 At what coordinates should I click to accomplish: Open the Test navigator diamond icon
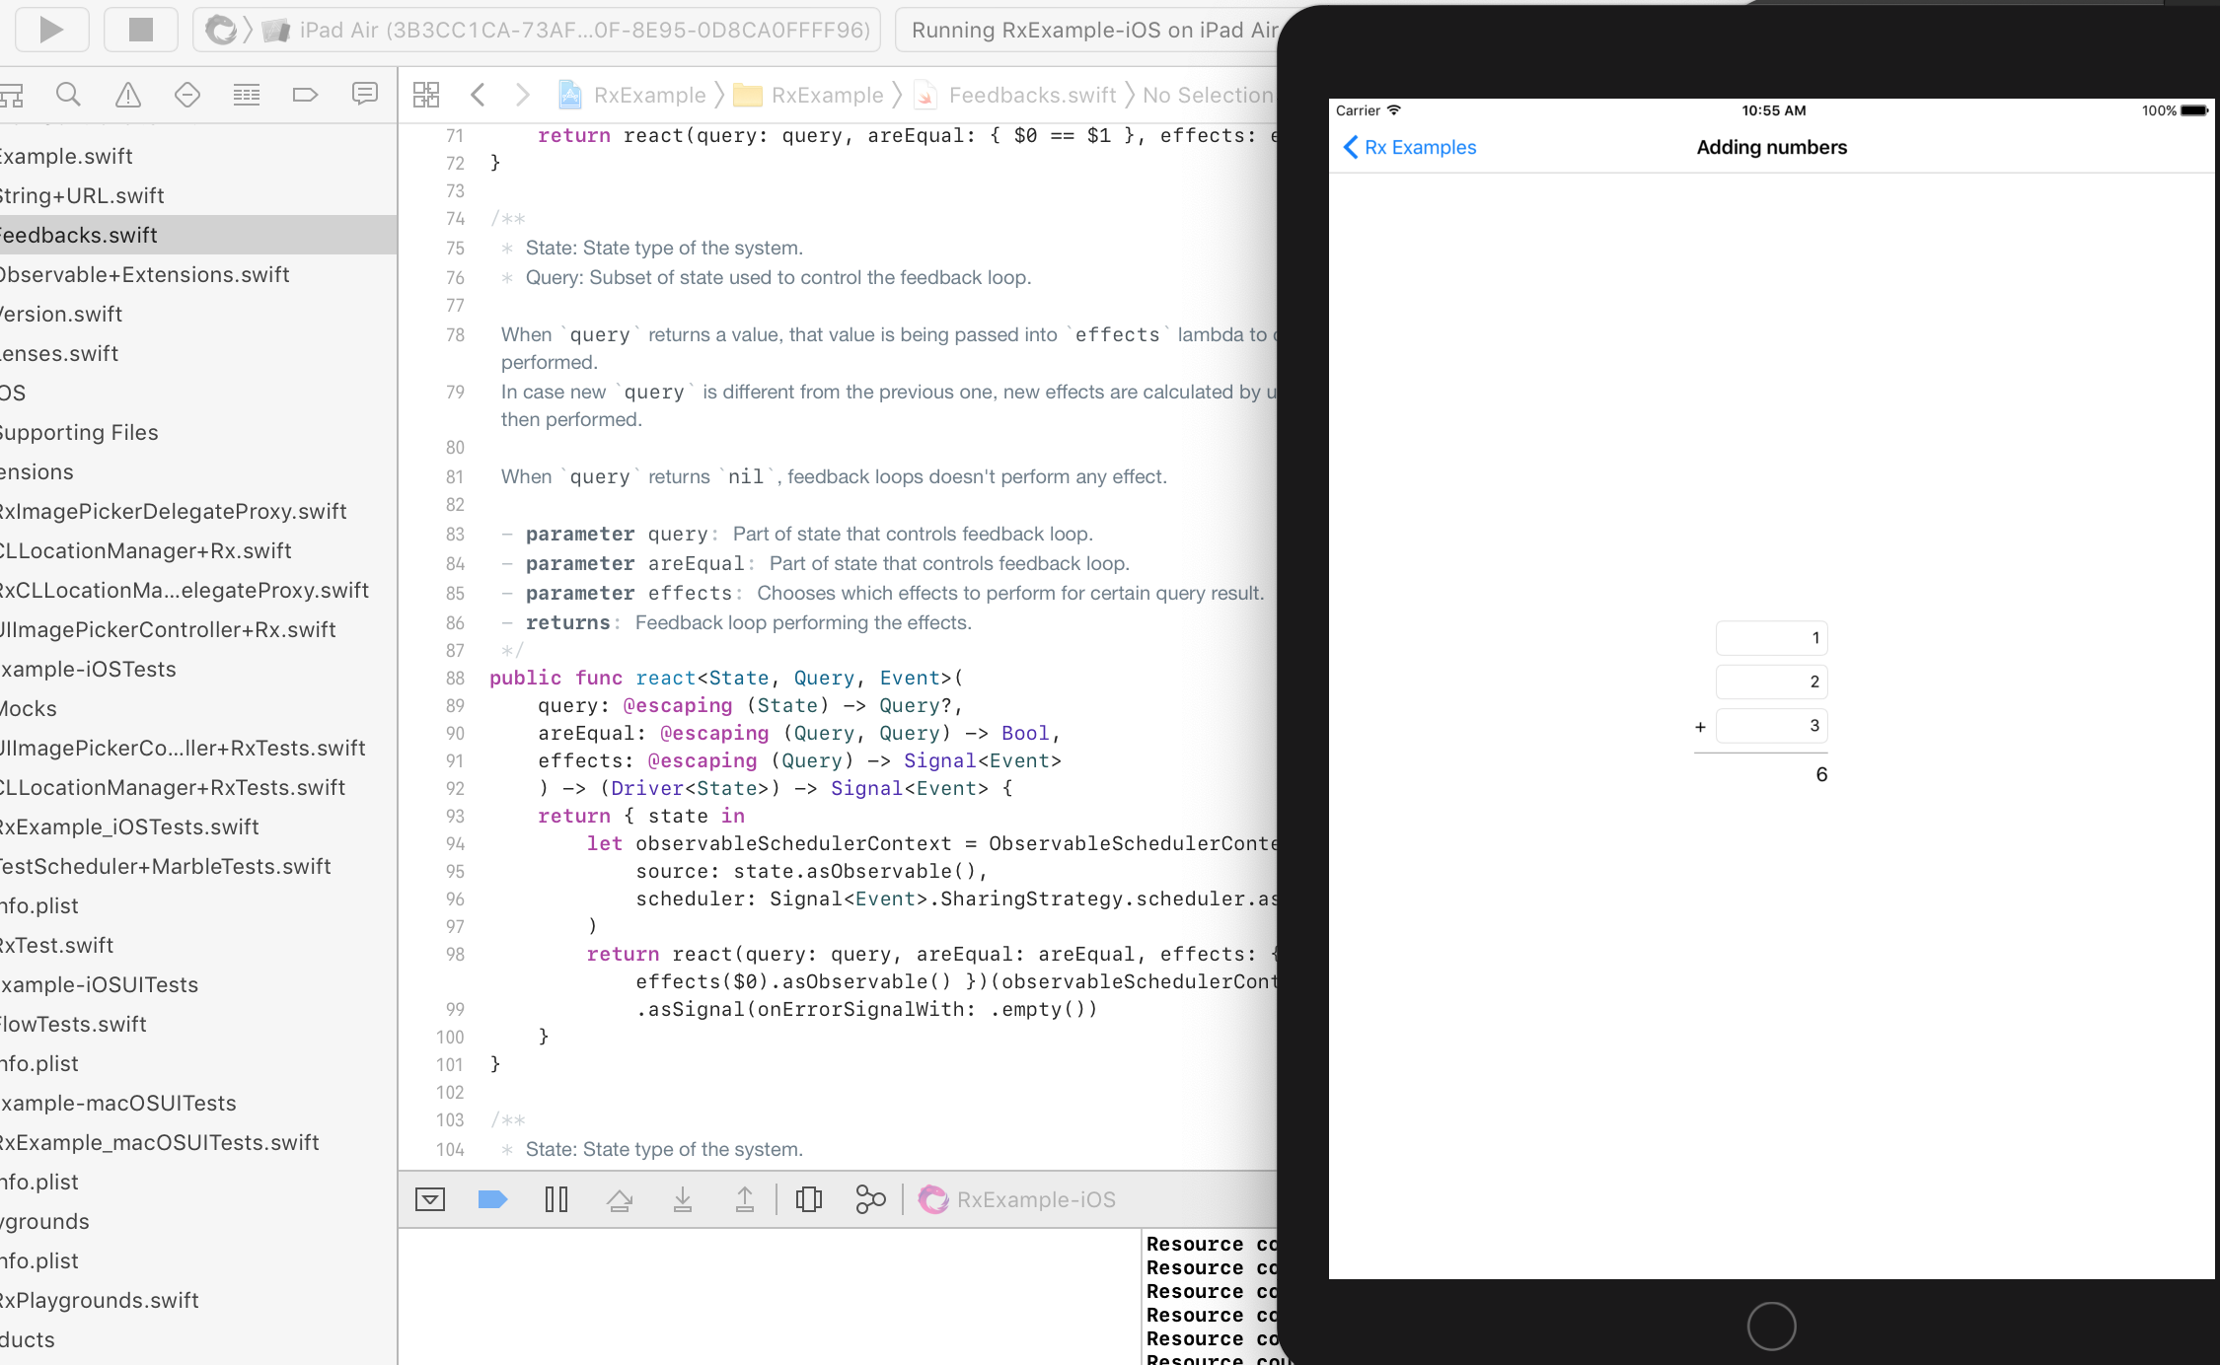(x=186, y=95)
